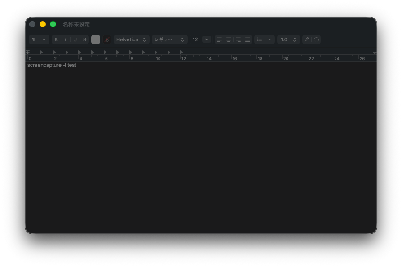Open the text color swatch
The image size is (402, 267).
[x=96, y=39]
